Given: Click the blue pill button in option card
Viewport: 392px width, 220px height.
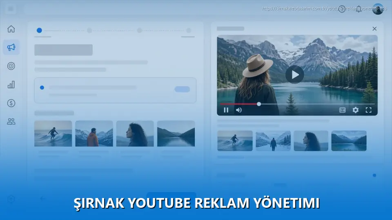Looking at the screenshot, I should [x=182, y=89].
